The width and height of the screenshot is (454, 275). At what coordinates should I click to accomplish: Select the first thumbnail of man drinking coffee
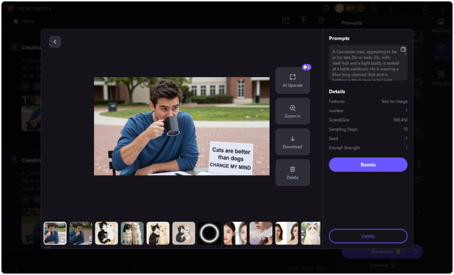[x=55, y=233]
